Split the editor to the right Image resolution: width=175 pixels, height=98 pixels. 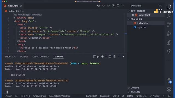pos(118,6)
